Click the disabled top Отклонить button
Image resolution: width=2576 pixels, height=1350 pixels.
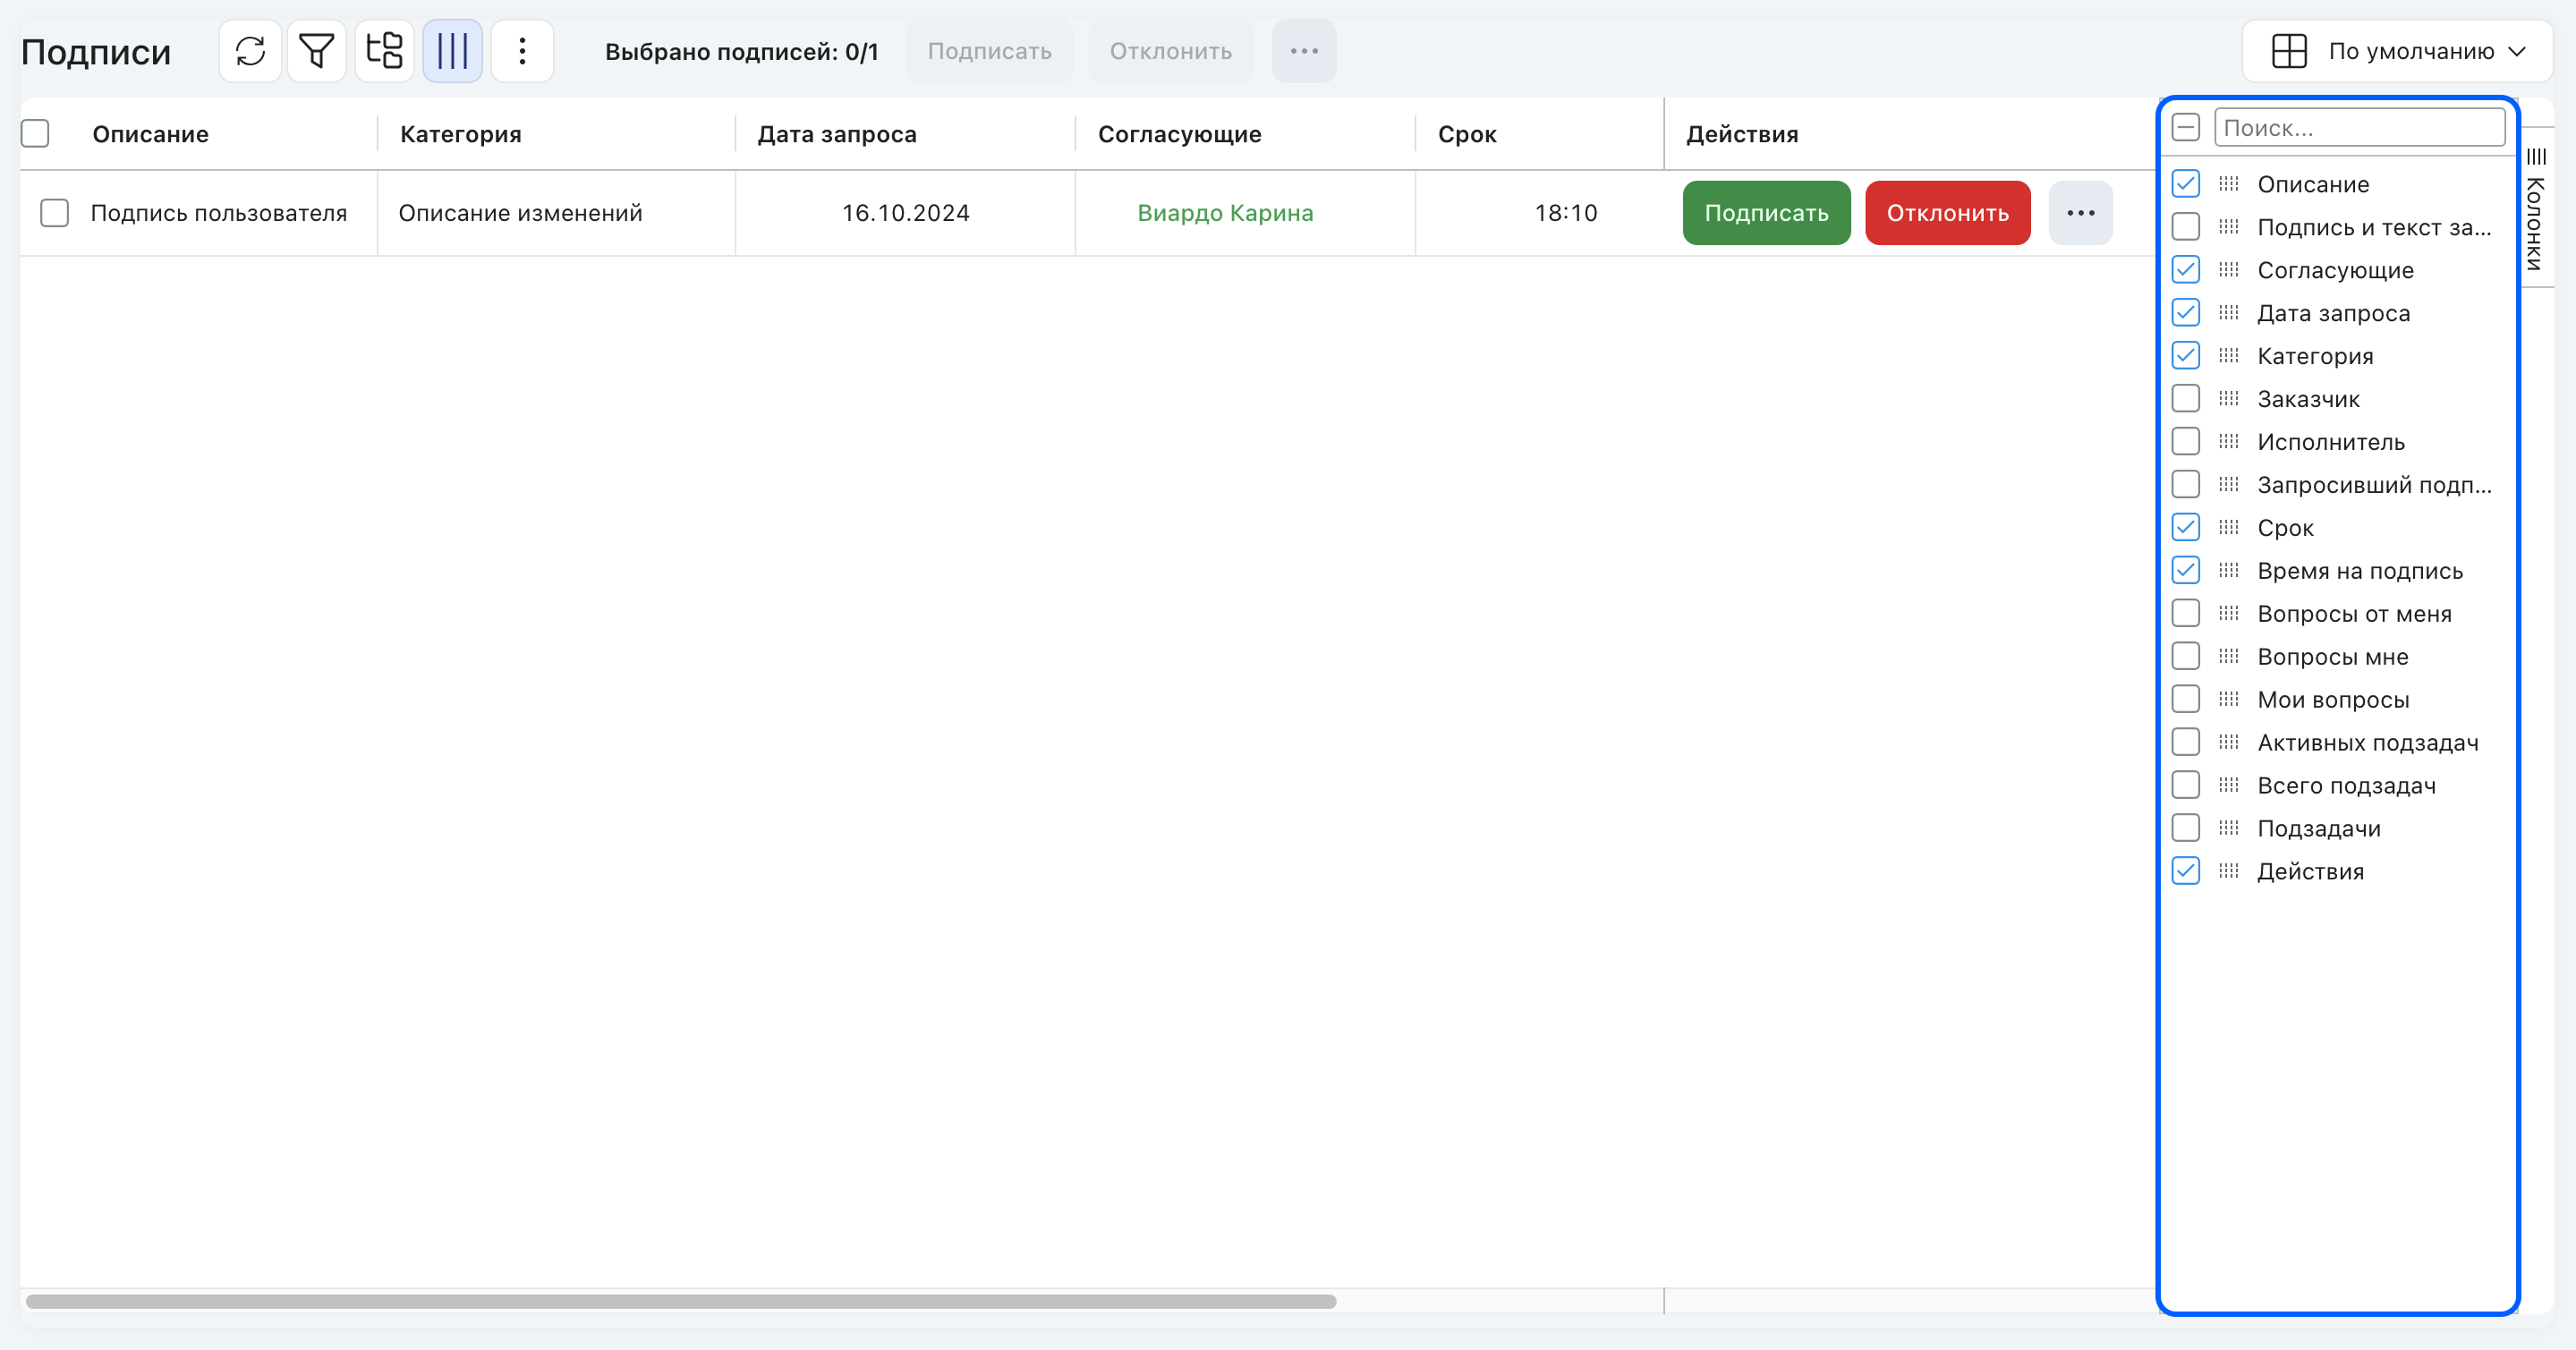tap(1170, 51)
